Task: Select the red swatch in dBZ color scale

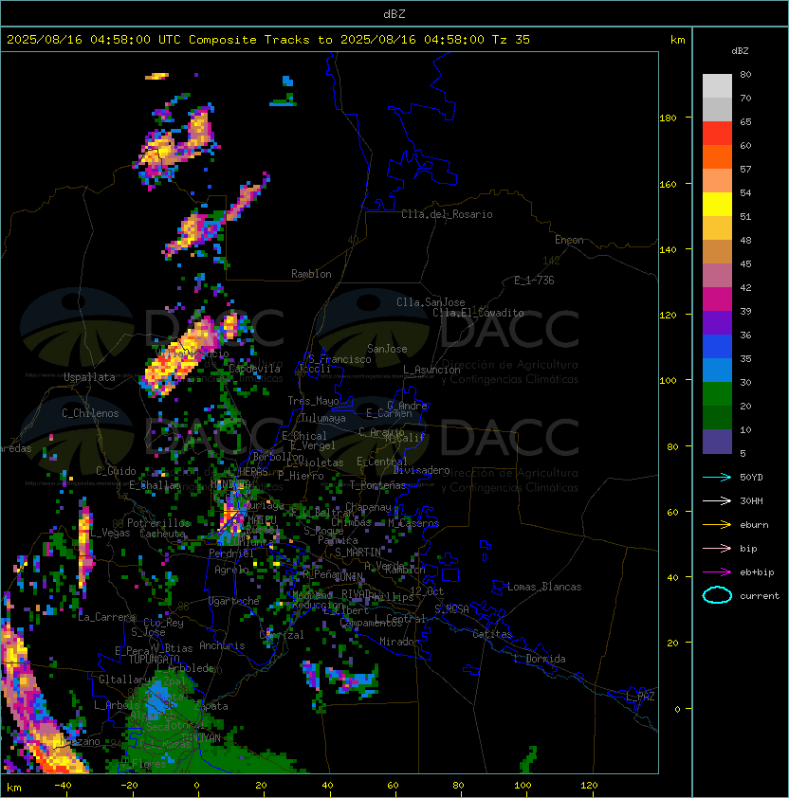Action: point(717,134)
